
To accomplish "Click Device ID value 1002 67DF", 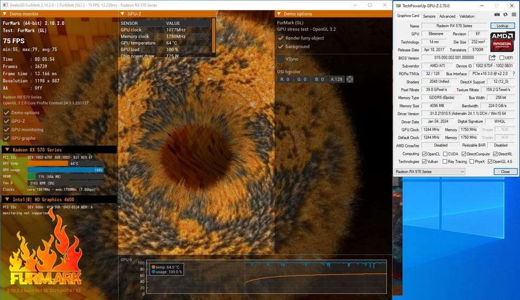I will (494, 66).
